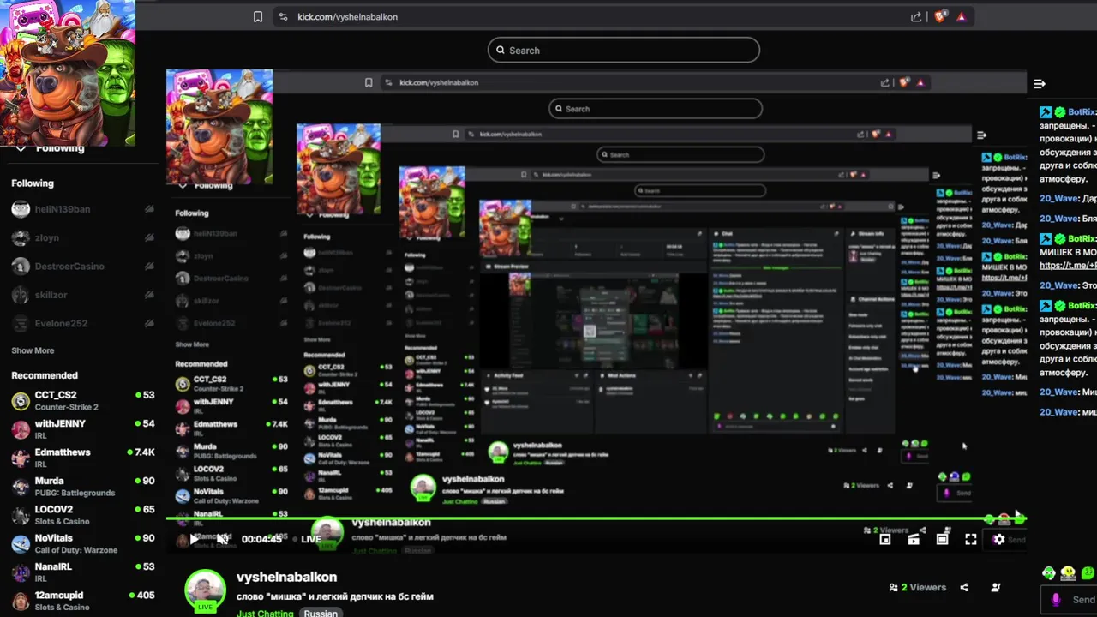Select the kick.com/vyshelnabalkon address text
Viewport: 1097px width, 617px height.
pyautogui.click(x=347, y=16)
